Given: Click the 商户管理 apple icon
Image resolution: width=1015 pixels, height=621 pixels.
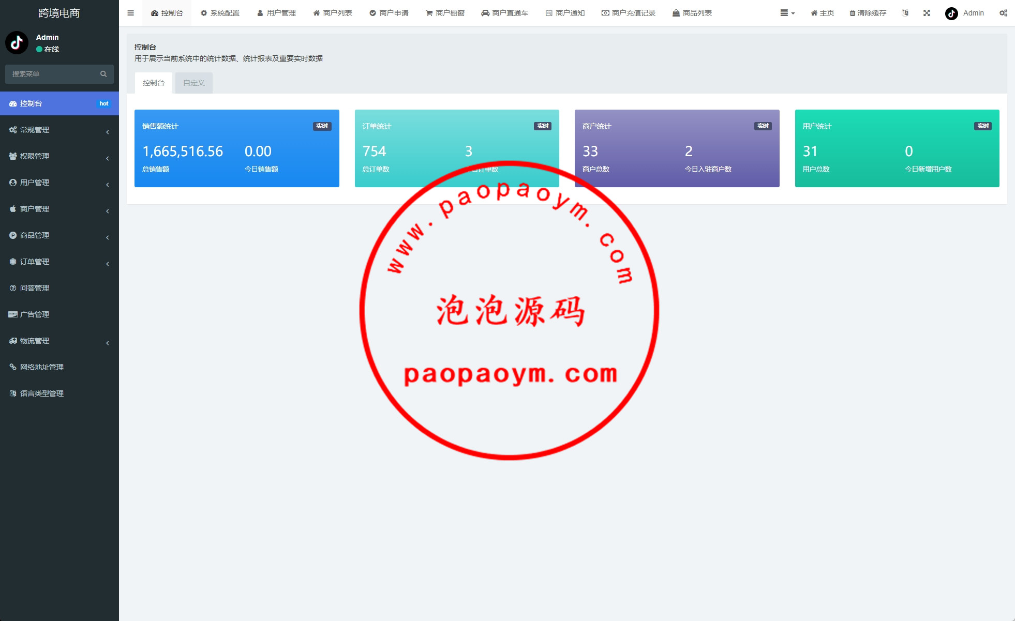Looking at the screenshot, I should (x=13, y=209).
